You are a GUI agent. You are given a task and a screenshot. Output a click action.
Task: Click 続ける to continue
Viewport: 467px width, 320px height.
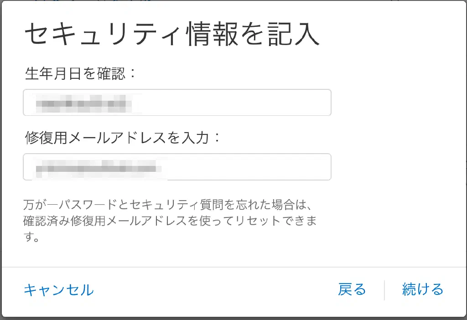click(x=422, y=289)
